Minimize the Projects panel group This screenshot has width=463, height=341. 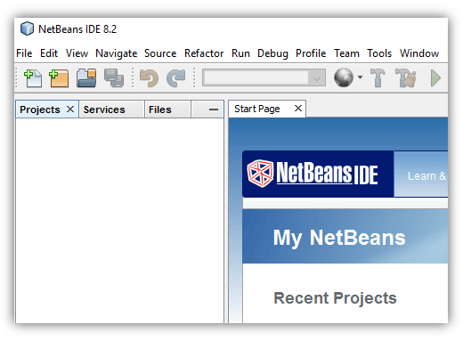(214, 110)
